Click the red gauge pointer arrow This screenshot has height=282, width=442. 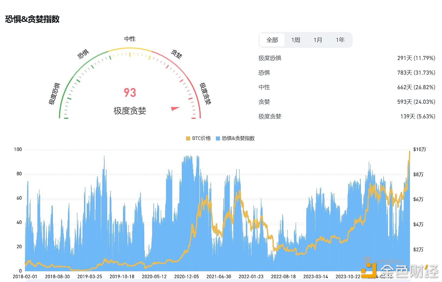tap(175, 108)
